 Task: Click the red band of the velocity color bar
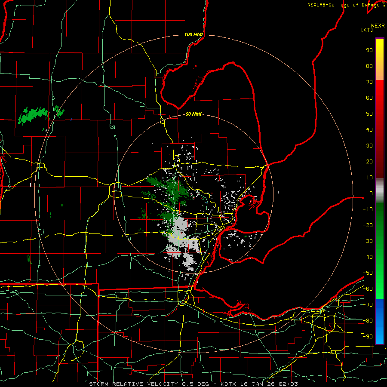coord(380,128)
